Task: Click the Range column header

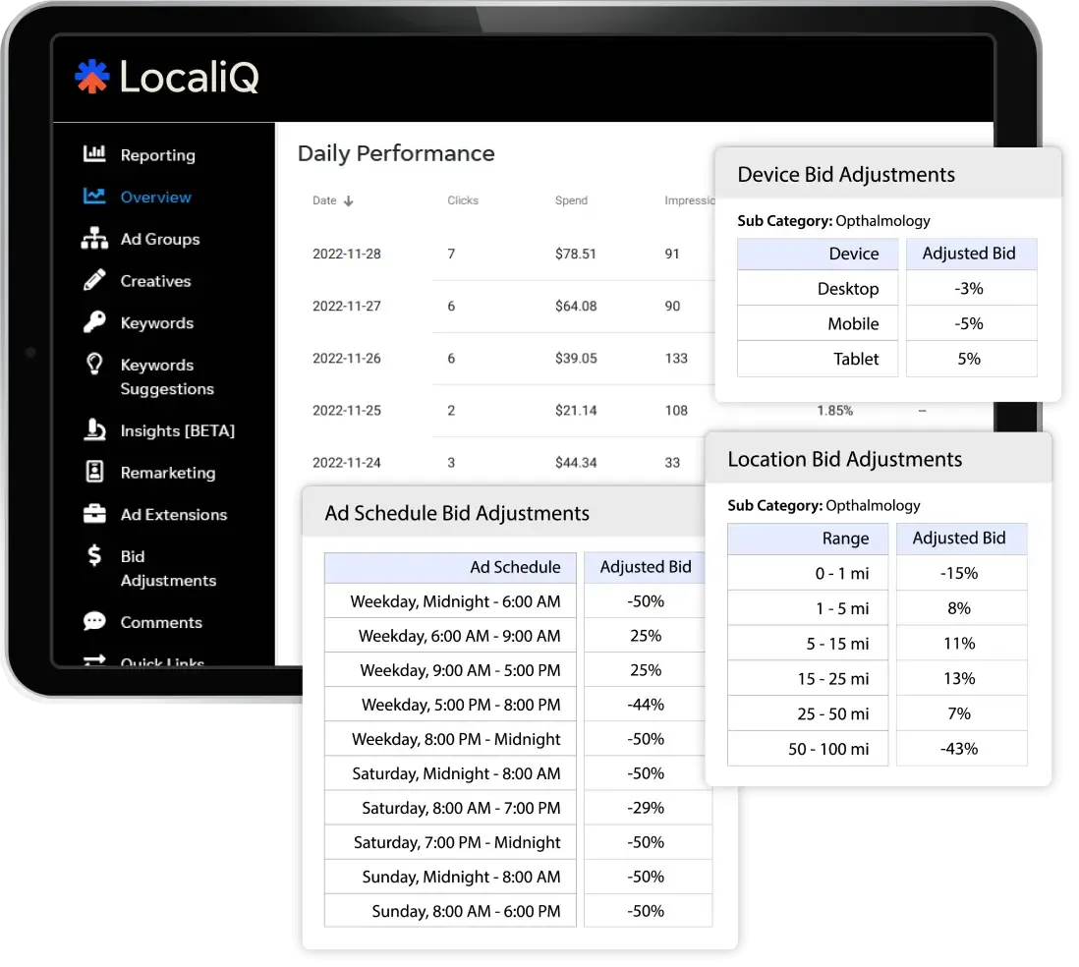Action: pos(808,539)
